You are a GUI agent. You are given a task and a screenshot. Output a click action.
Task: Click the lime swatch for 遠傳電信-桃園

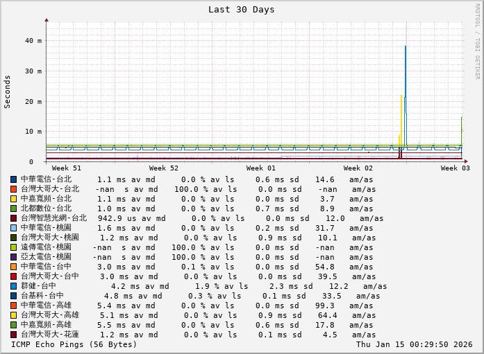click(x=13, y=247)
